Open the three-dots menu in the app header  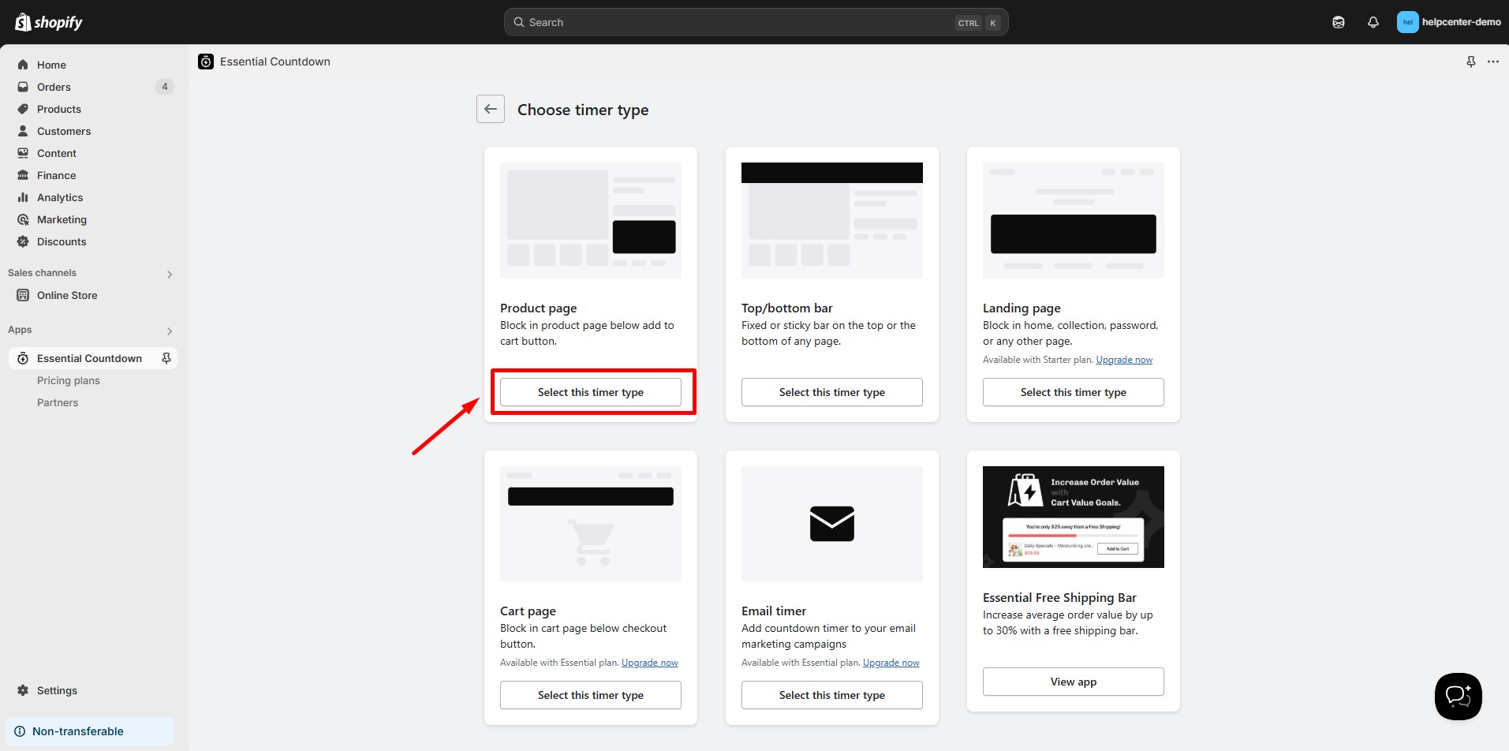click(1492, 62)
